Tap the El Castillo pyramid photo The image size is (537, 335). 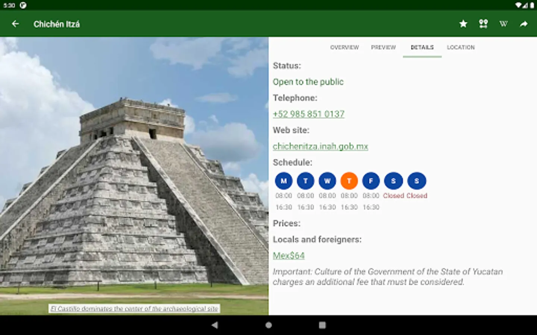134,176
